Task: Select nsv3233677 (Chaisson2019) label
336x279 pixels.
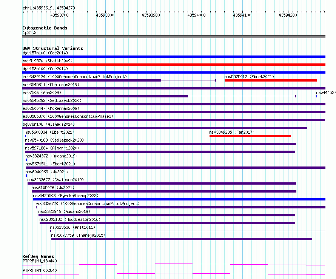Action: click(55, 180)
